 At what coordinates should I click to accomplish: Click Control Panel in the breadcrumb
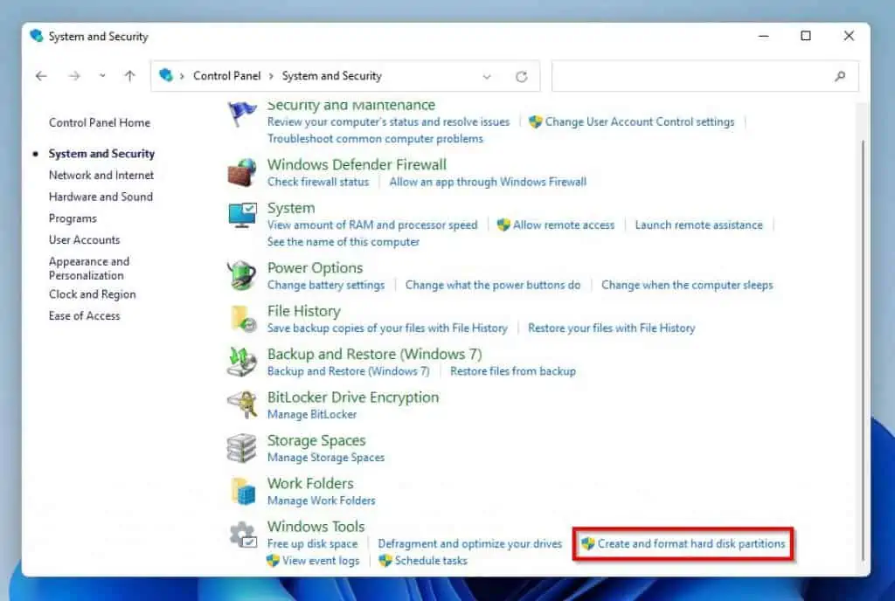click(x=226, y=76)
